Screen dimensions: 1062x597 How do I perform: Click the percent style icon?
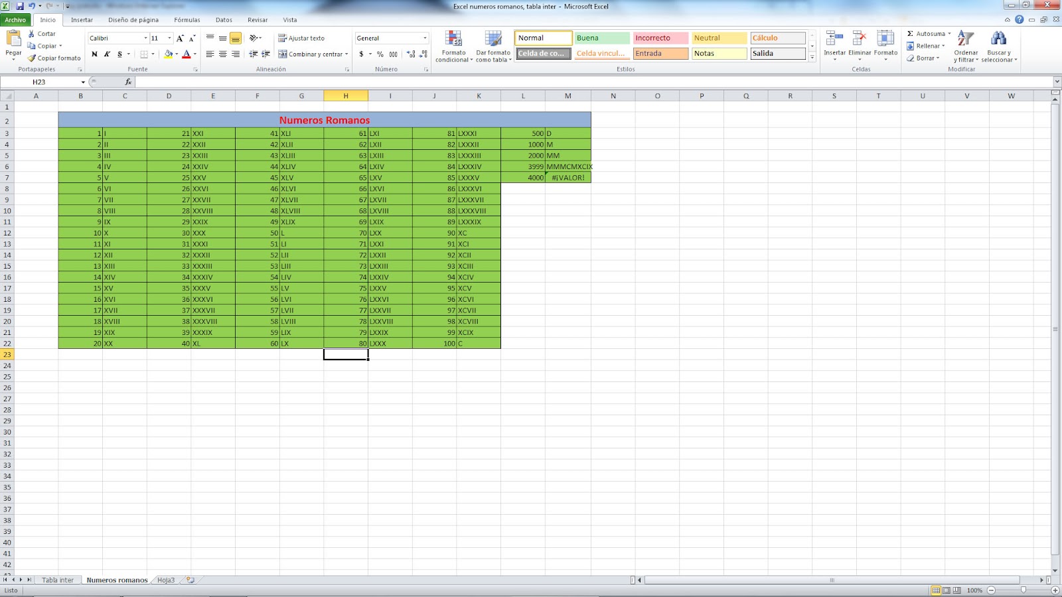click(x=380, y=54)
